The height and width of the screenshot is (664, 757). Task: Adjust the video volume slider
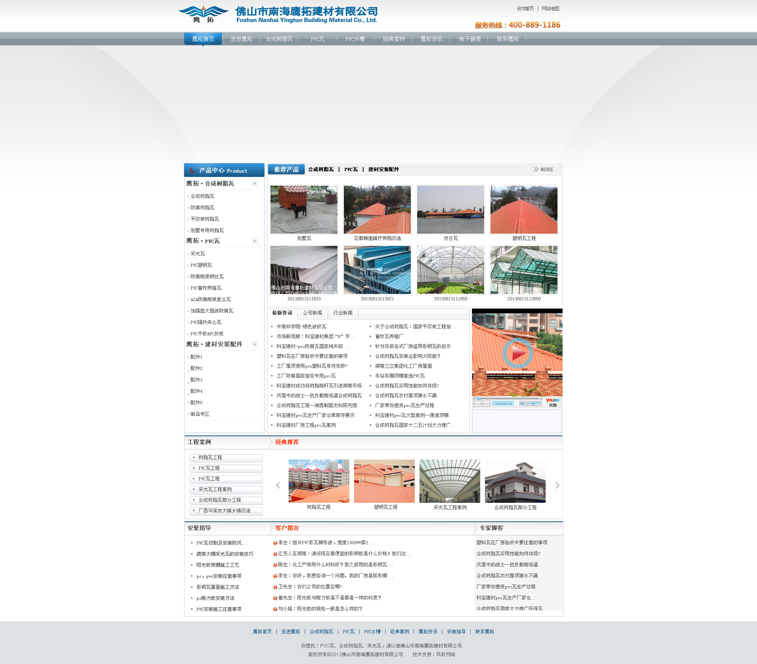(533, 404)
